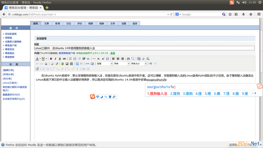
Task: Open 草稿箱 drafts link
Action: coord(9,38)
